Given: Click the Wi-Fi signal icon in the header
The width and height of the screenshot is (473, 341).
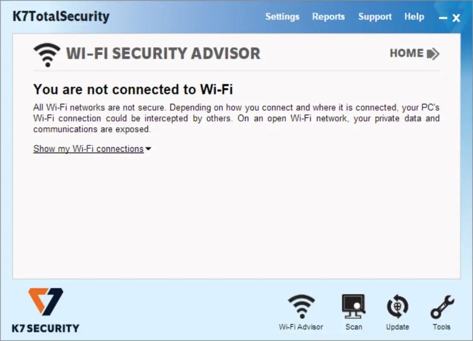Looking at the screenshot, I should point(47,55).
